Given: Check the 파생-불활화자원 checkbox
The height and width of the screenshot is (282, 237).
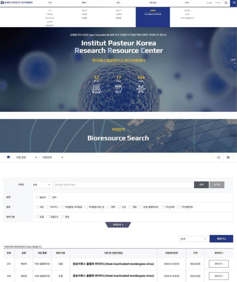Looking at the screenshot, I should [x=141, y=207].
